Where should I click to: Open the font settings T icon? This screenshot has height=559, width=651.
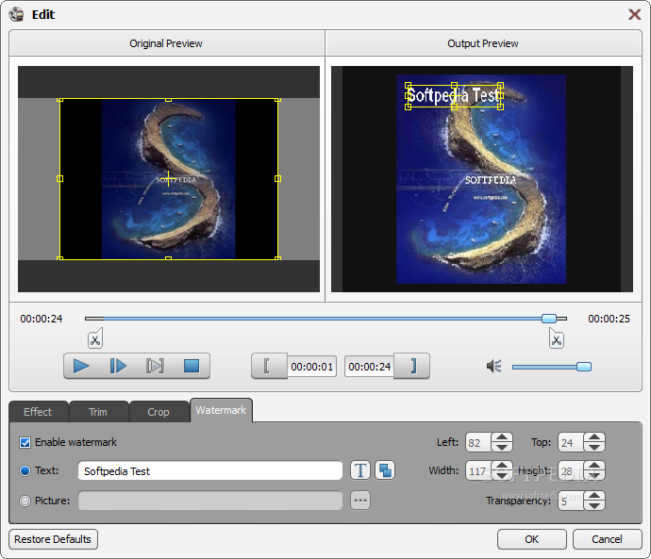click(x=360, y=470)
